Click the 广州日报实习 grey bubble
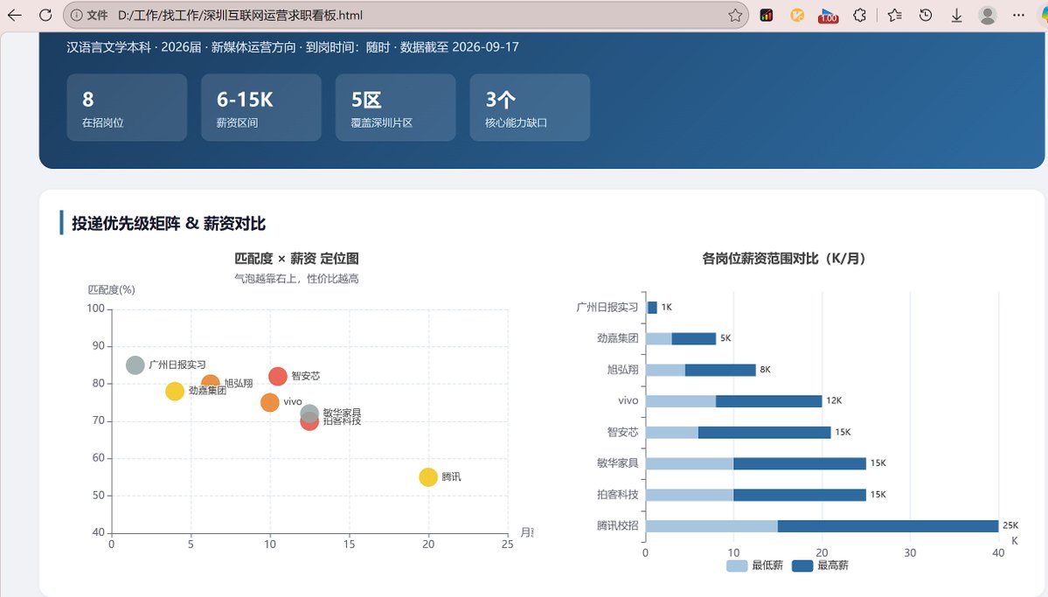 coord(135,365)
